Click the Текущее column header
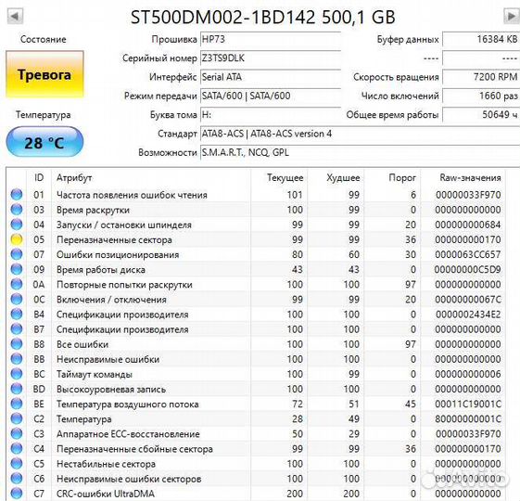 pyautogui.click(x=279, y=177)
